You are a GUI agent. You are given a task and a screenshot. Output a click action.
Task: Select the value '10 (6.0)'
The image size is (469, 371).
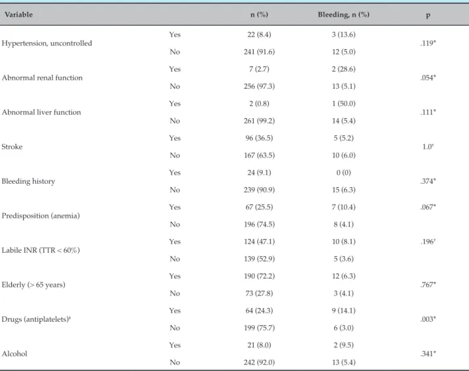tap(344, 156)
